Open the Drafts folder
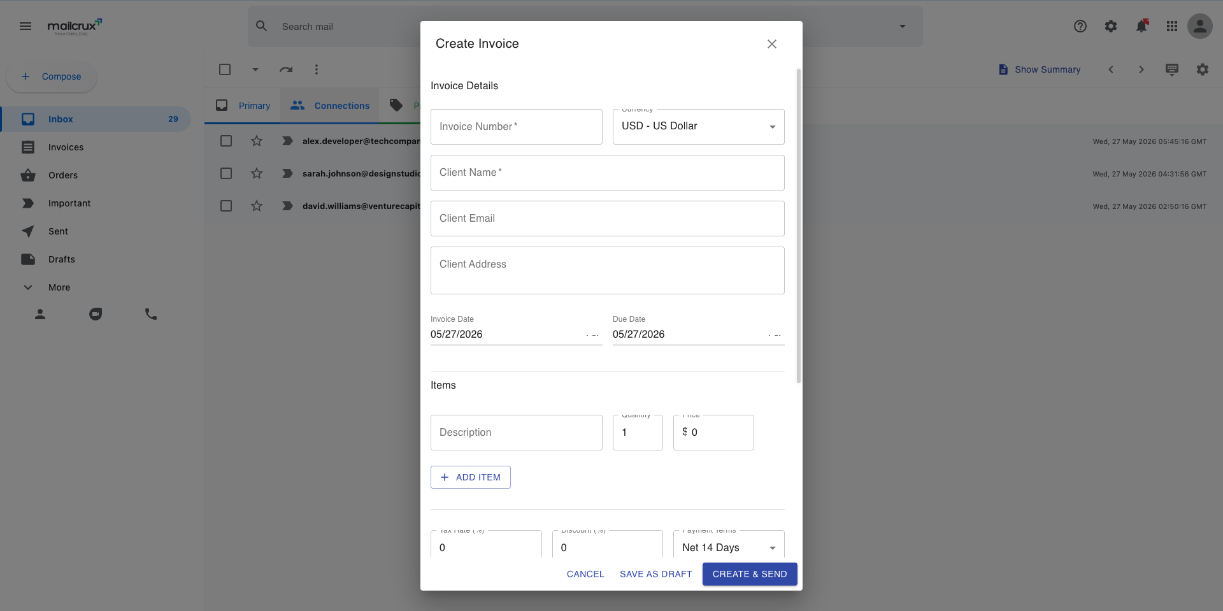Viewport: 1223px width, 611px height. point(96,259)
